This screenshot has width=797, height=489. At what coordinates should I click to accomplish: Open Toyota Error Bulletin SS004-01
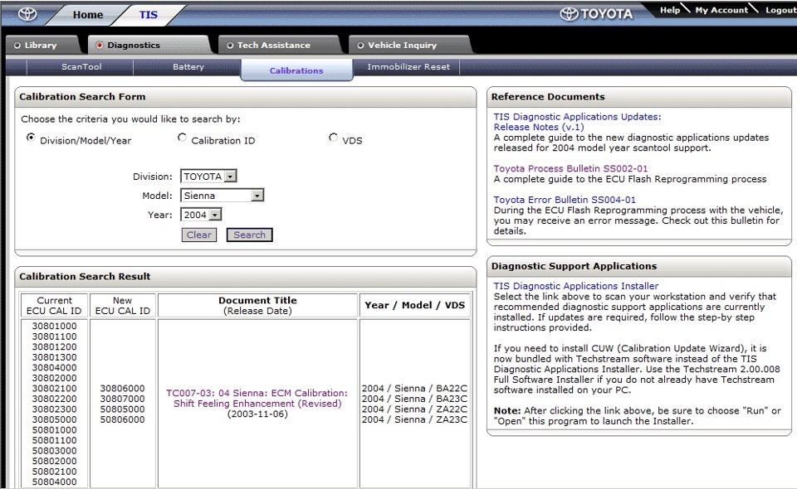[565, 200]
